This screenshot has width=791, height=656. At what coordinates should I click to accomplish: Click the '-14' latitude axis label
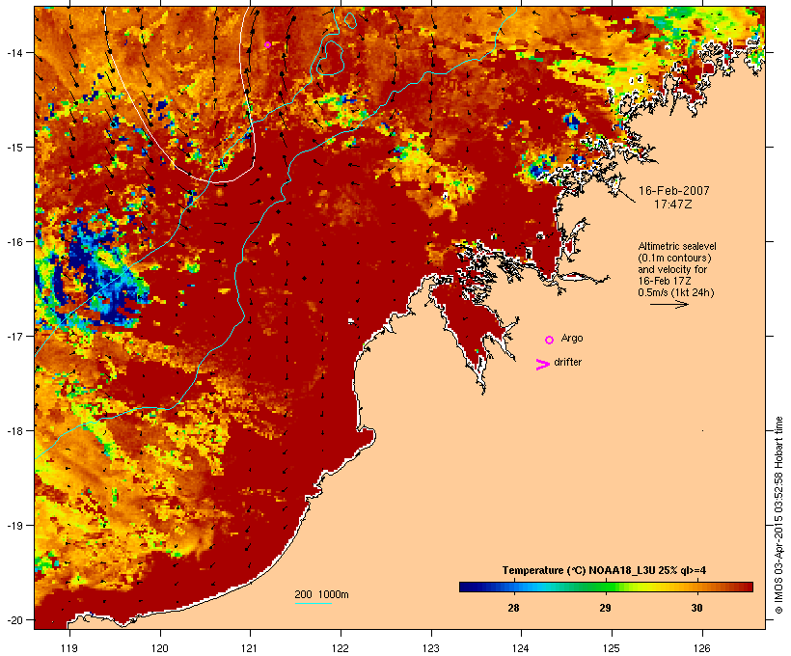click(x=14, y=53)
